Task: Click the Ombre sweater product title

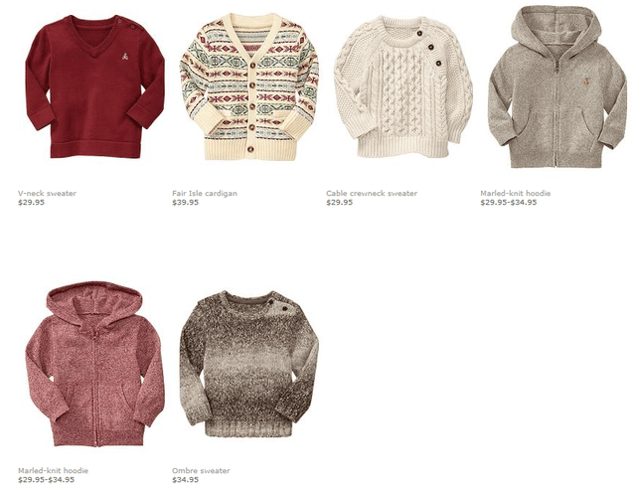Action: point(201,471)
